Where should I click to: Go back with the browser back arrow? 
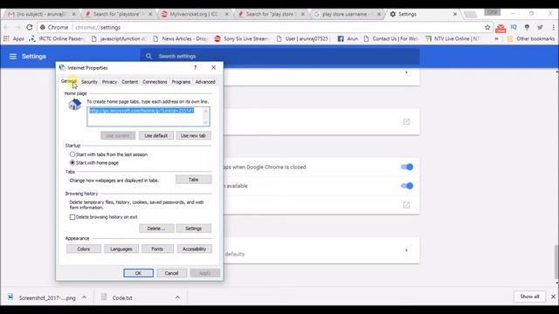tap(6, 27)
